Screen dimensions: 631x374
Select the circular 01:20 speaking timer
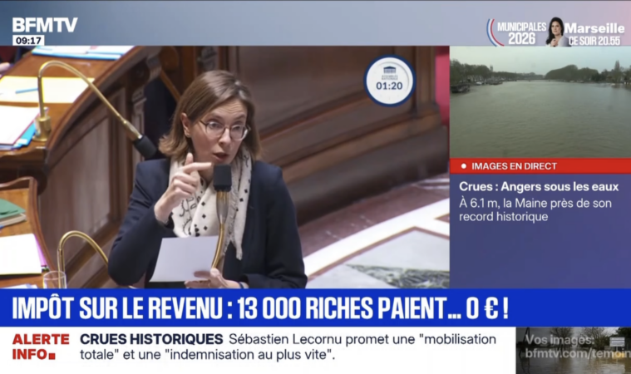(x=389, y=80)
